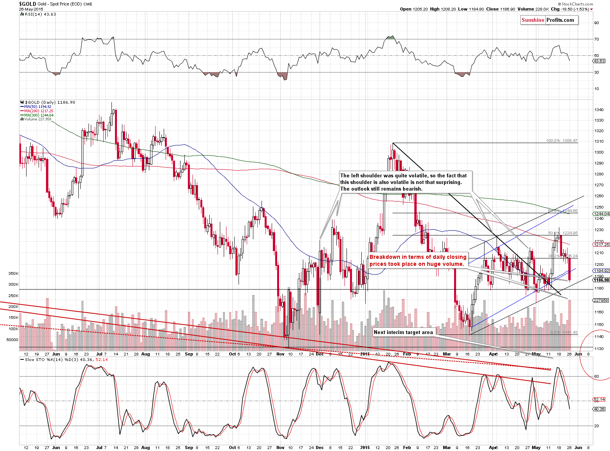Select the RSI(14) 43.63 indicator label
The width and height of the screenshot is (610, 451).
(37, 14)
